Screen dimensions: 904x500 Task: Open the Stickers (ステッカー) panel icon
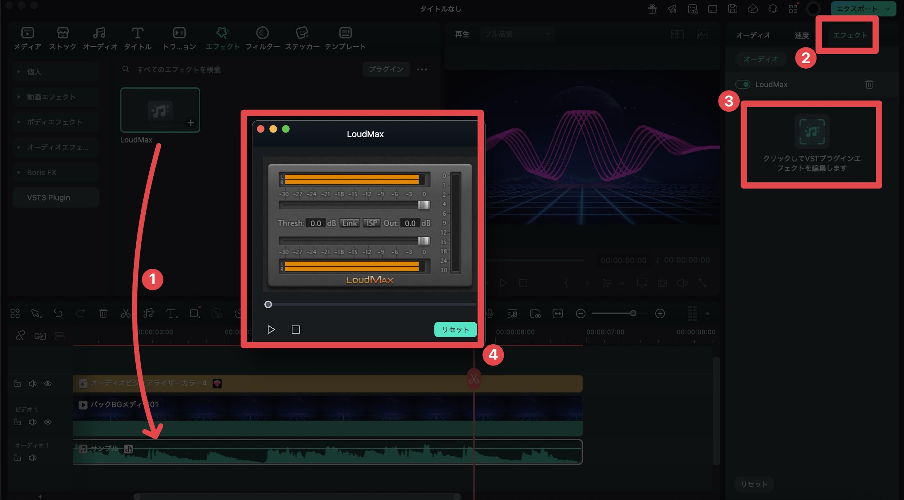coord(302,33)
